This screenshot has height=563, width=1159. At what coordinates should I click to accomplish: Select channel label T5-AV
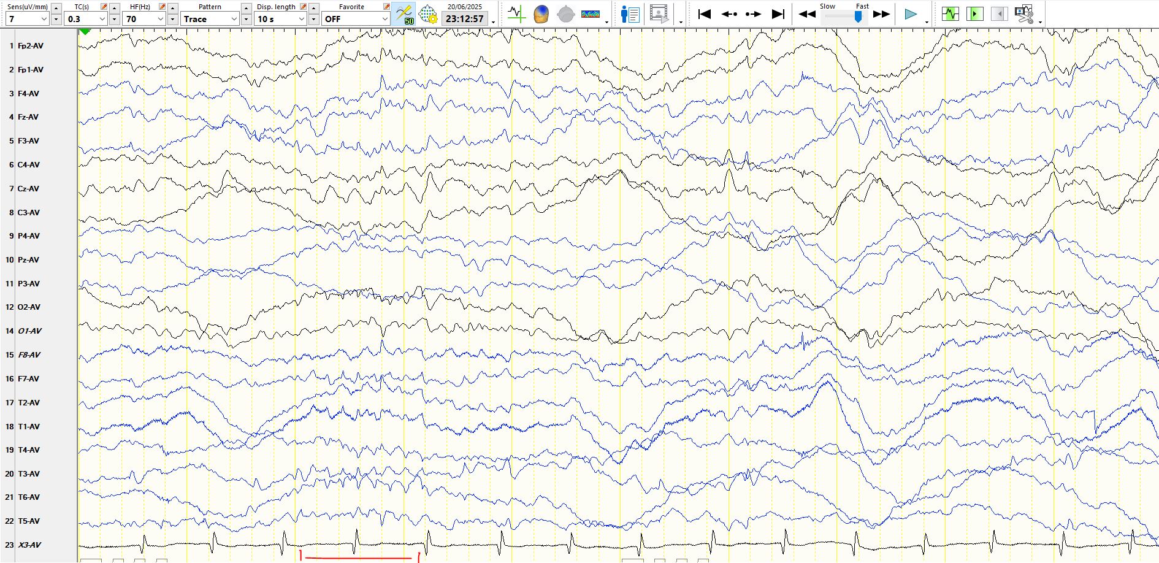coord(28,521)
